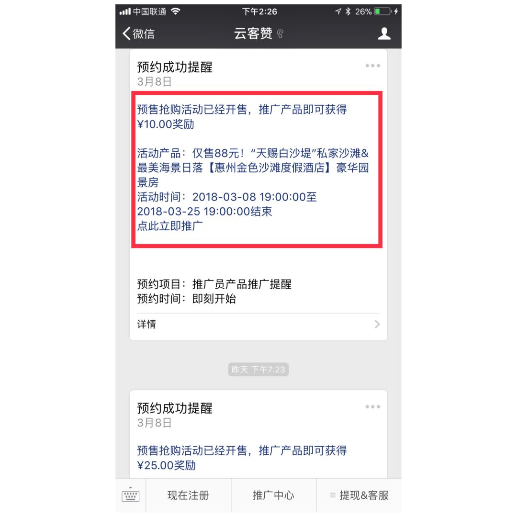This screenshot has height=517, width=517.
Task: Open more options on second 预约成功提醒 card
Action: [372, 406]
